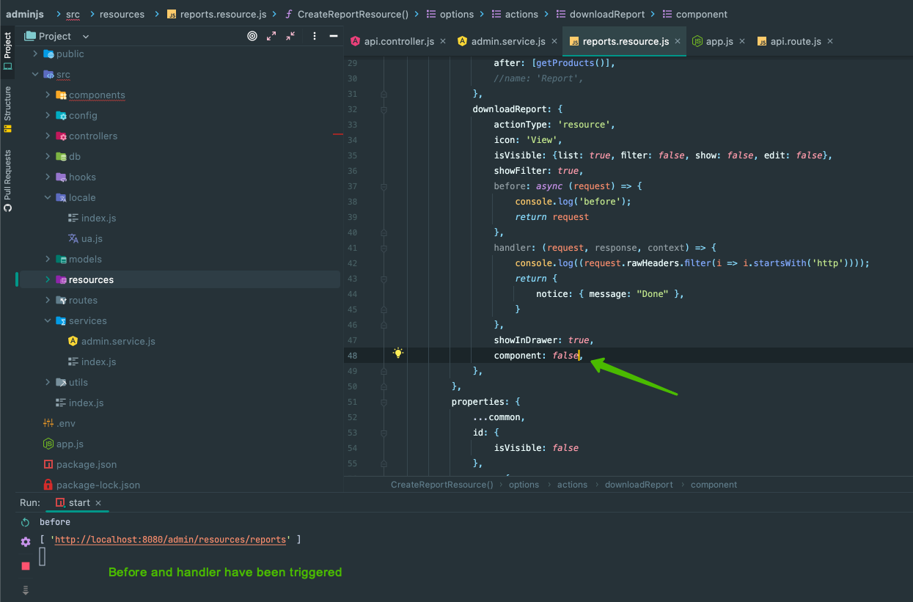Open the run console settings gear
Screen dimensions: 913x602
point(26,540)
